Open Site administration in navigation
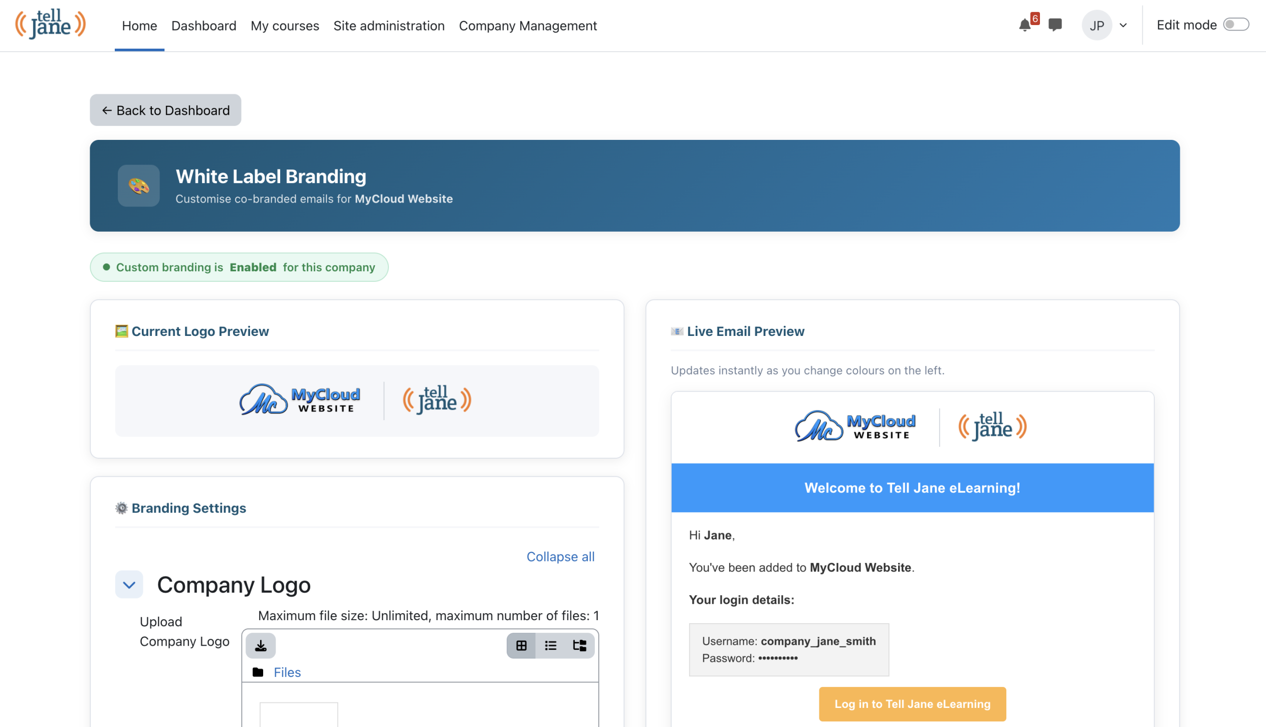The image size is (1266, 727). click(389, 26)
